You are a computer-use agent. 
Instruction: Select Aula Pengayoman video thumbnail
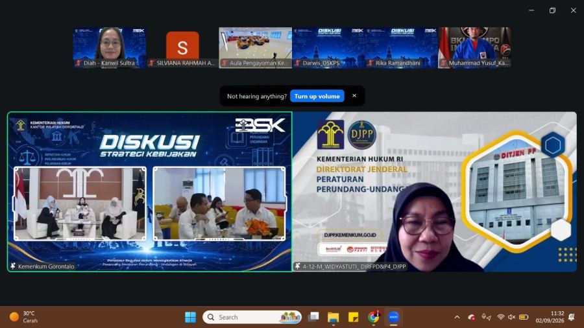point(256,47)
